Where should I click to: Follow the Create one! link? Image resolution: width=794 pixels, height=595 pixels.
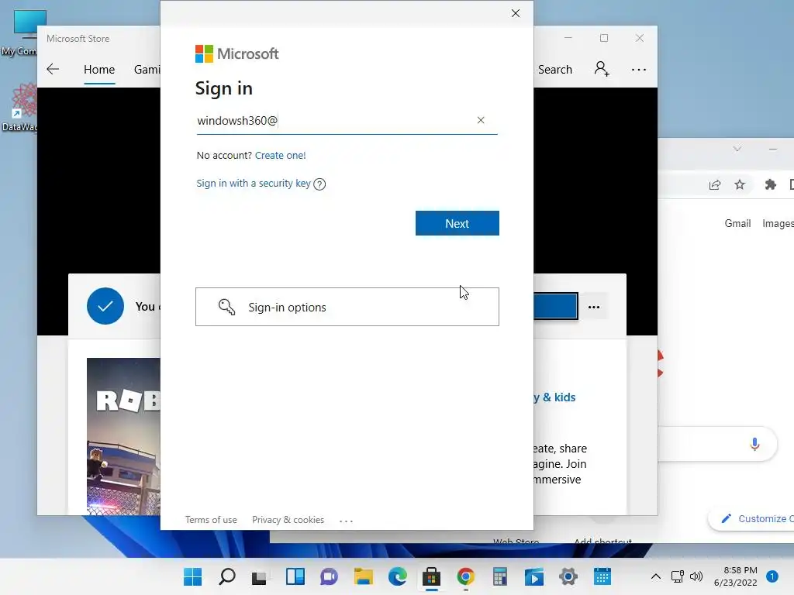point(280,155)
